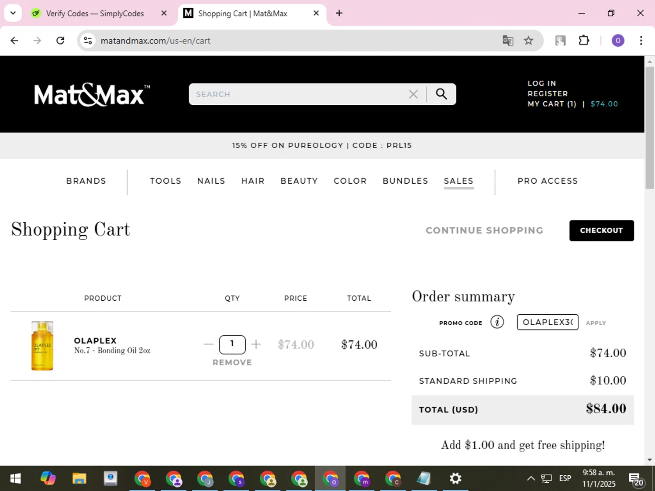Open the NAILS menu
Image resolution: width=655 pixels, height=491 pixels.
click(211, 181)
